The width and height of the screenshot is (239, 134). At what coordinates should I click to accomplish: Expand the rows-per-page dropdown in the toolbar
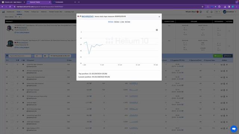coord(38,56)
